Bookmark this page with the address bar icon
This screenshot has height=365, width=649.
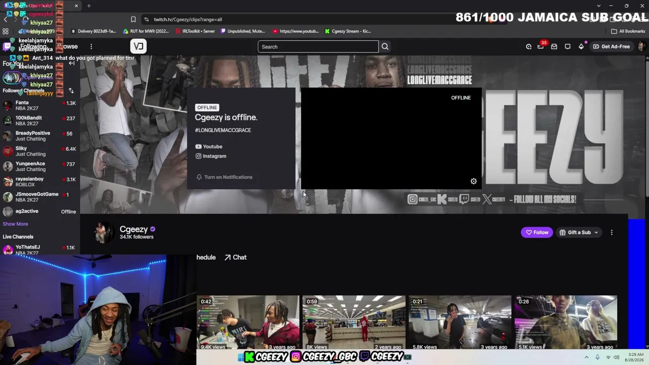[133, 19]
